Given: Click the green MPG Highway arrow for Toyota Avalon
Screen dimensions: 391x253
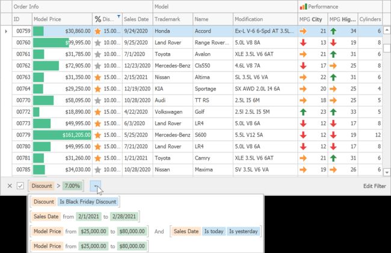Looking at the screenshot, I should point(333,54).
